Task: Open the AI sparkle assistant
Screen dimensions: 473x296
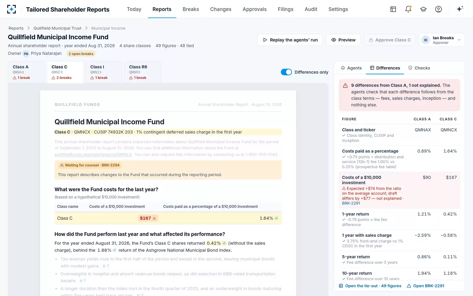Action: 460,9
